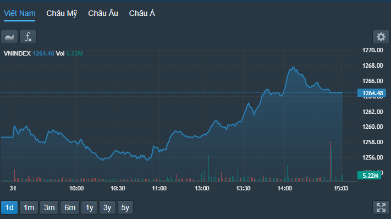Open chart settings gear icon

(381, 37)
